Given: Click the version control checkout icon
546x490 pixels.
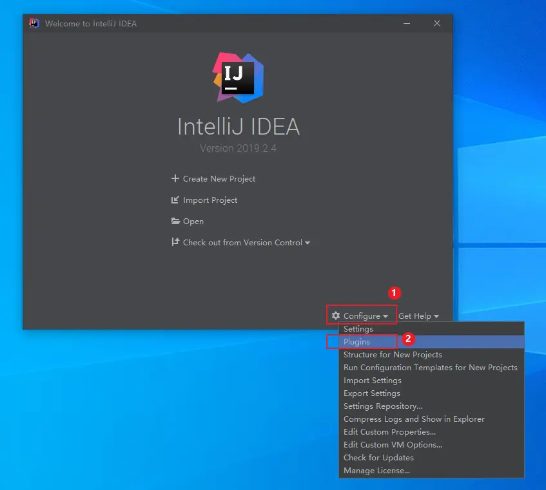Looking at the screenshot, I should pyautogui.click(x=175, y=241).
